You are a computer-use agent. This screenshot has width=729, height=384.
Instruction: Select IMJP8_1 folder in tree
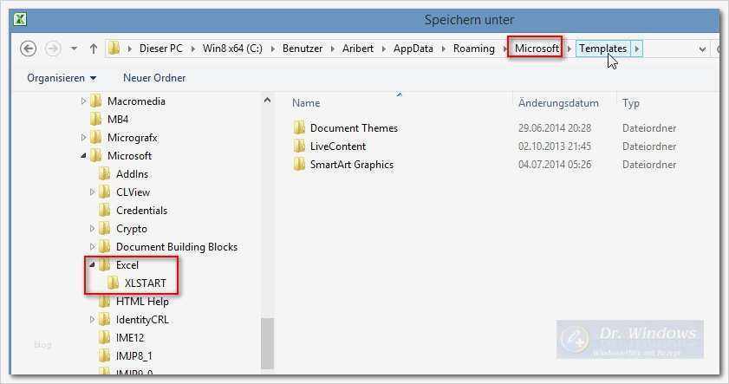133,356
